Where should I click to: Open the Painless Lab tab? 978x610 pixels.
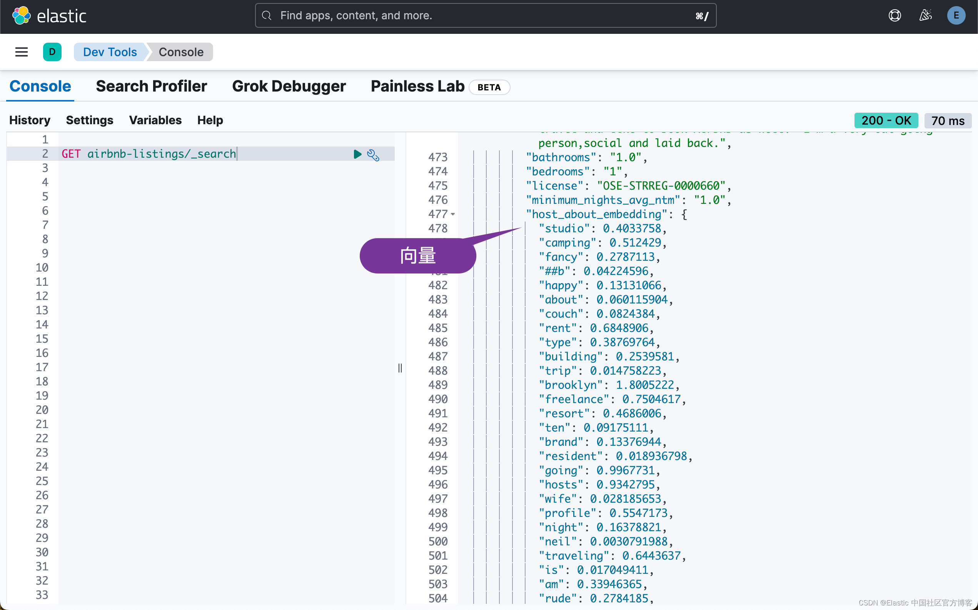(417, 86)
